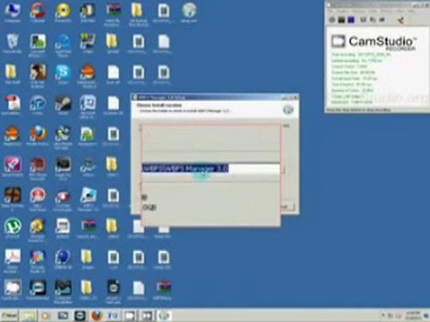Select the red speech bubble desktop shortcut

pyautogui.click(x=38, y=199)
